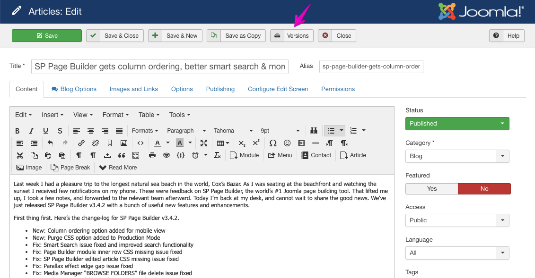This screenshot has width=535, height=278.
Task: Click the source code view icon
Action: click(x=140, y=143)
